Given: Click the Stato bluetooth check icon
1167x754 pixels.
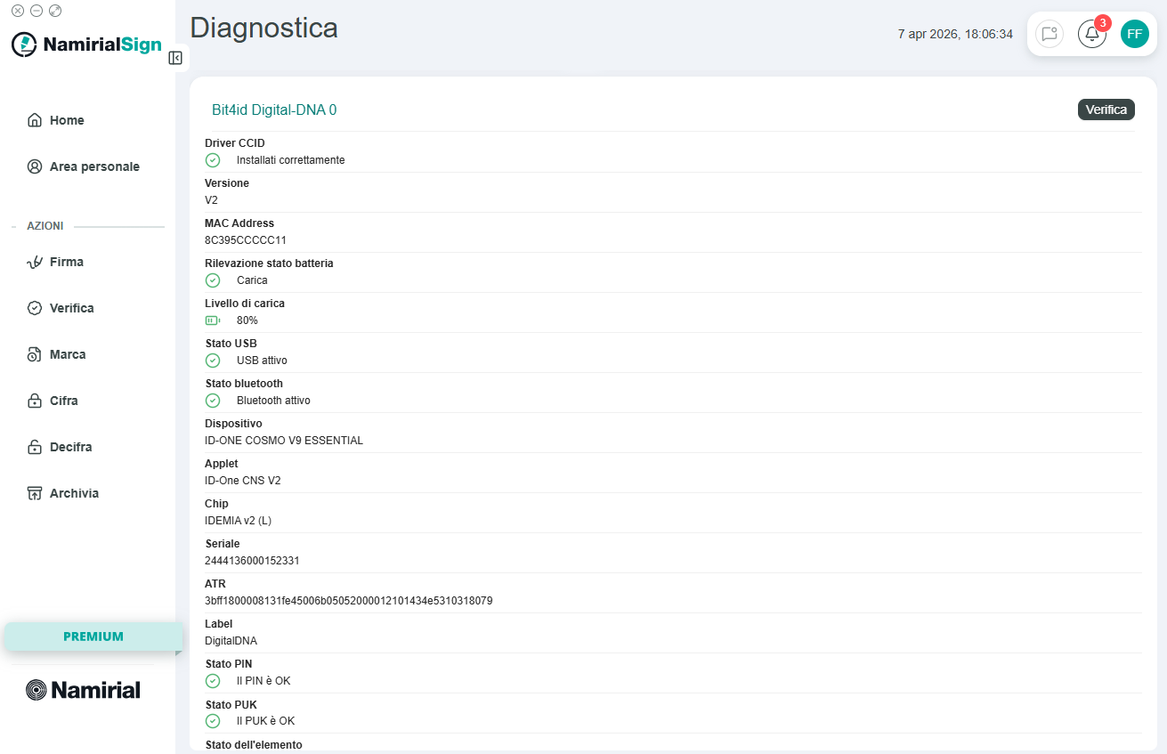Looking at the screenshot, I should click(213, 401).
